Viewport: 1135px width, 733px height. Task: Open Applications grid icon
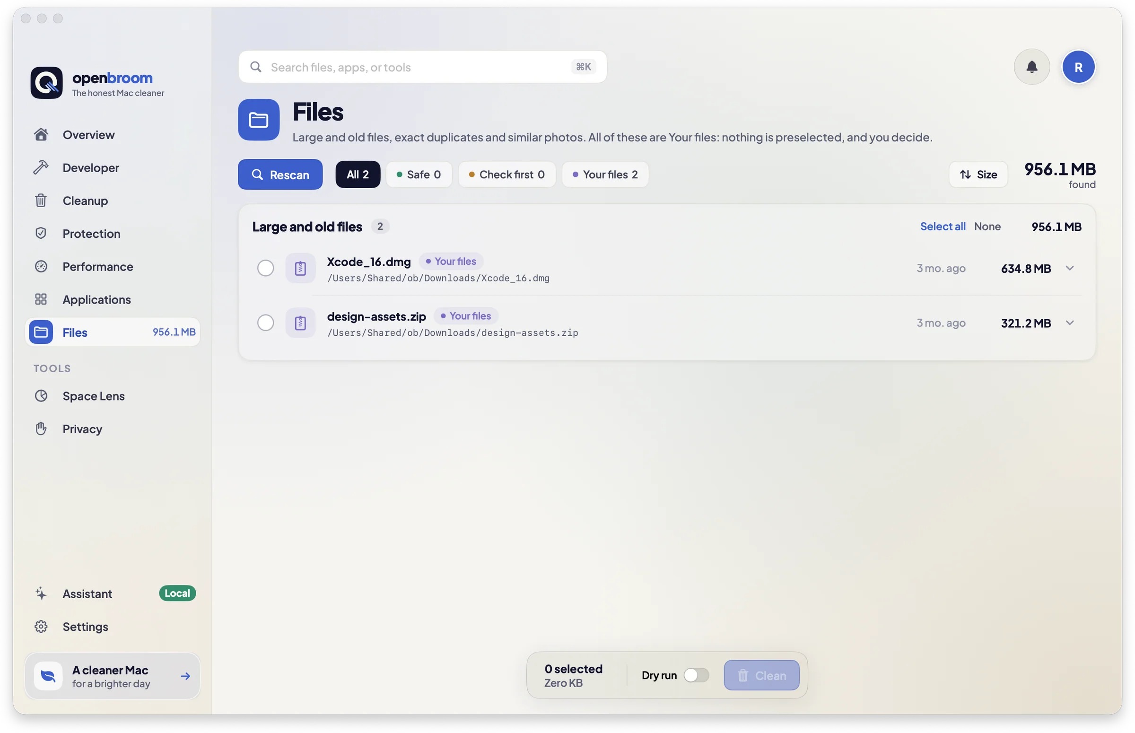41,299
